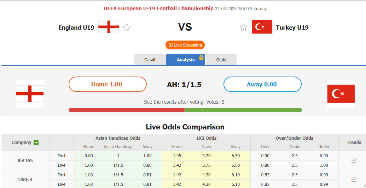Open the Bet365 trends chart icon
The width and height of the screenshot is (366, 188).
[x=354, y=160]
